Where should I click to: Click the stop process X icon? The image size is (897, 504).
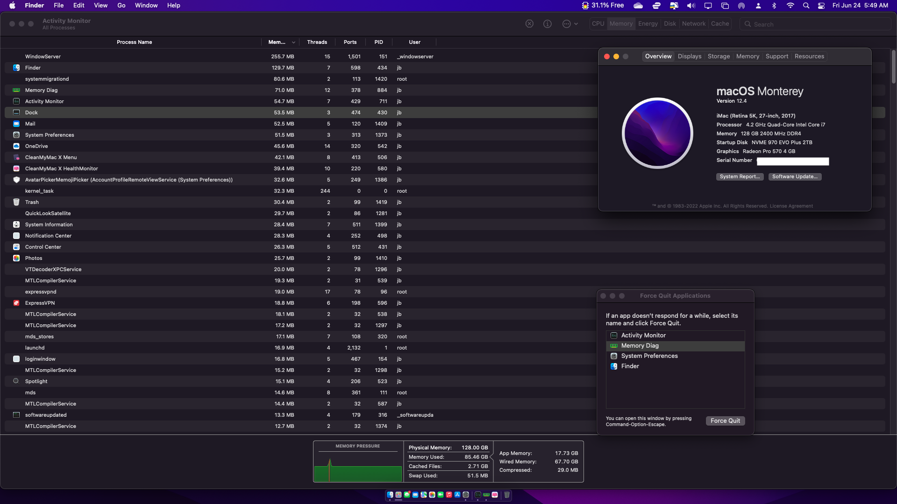click(529, 24)
